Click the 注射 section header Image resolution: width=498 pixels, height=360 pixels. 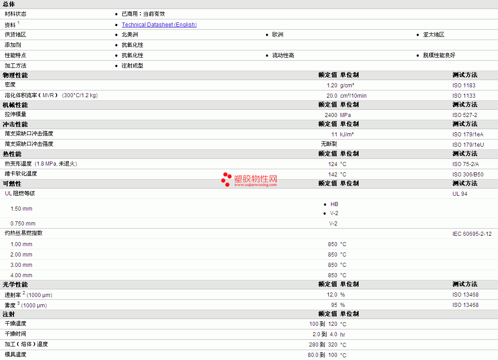point(9,315)
